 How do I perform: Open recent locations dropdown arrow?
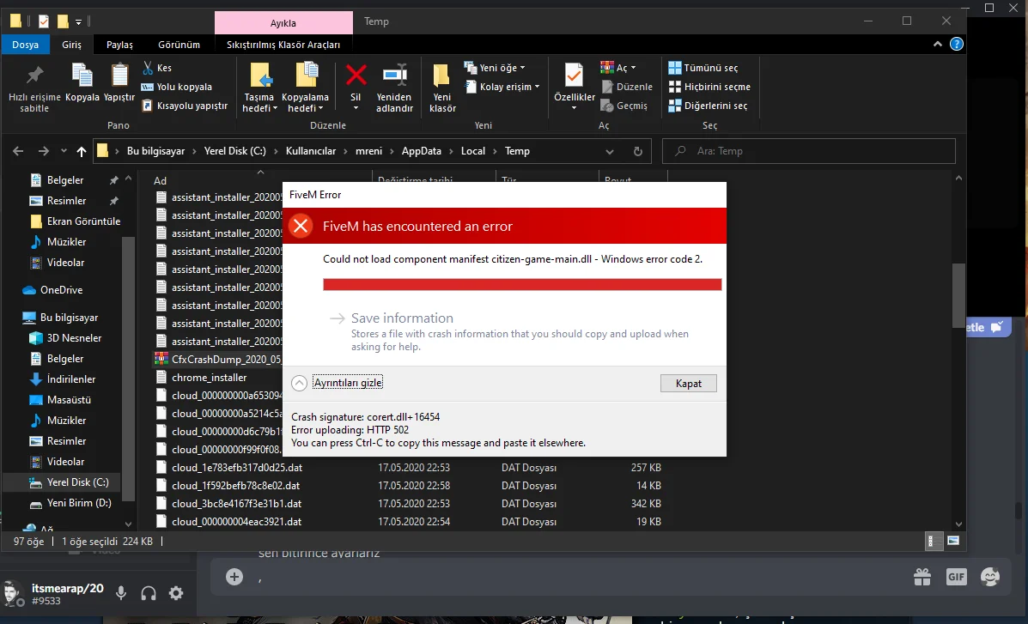pos(64,151)
